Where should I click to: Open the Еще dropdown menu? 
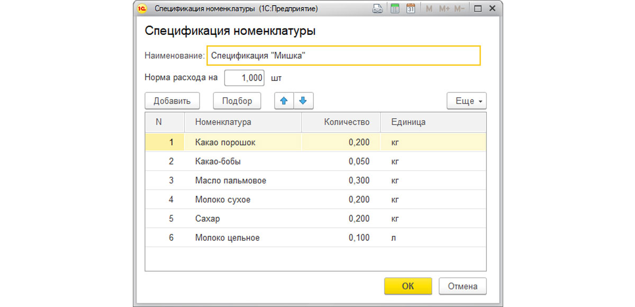(466, 100)
